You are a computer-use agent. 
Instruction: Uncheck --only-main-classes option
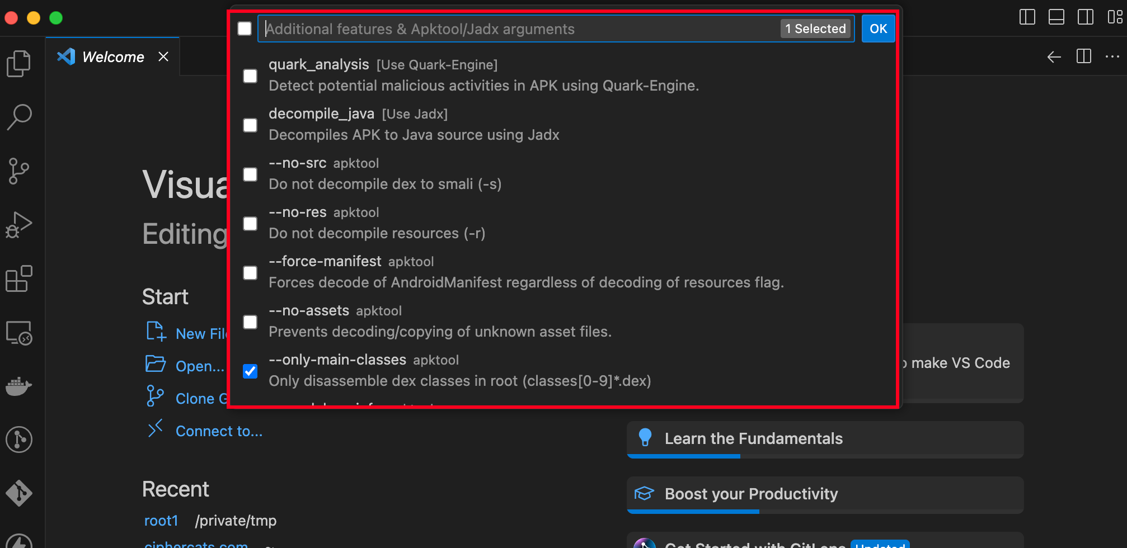tap(250, 371)
